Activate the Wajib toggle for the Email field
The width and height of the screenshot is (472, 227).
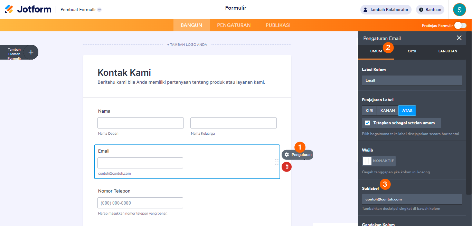click(x=378, y=161)
